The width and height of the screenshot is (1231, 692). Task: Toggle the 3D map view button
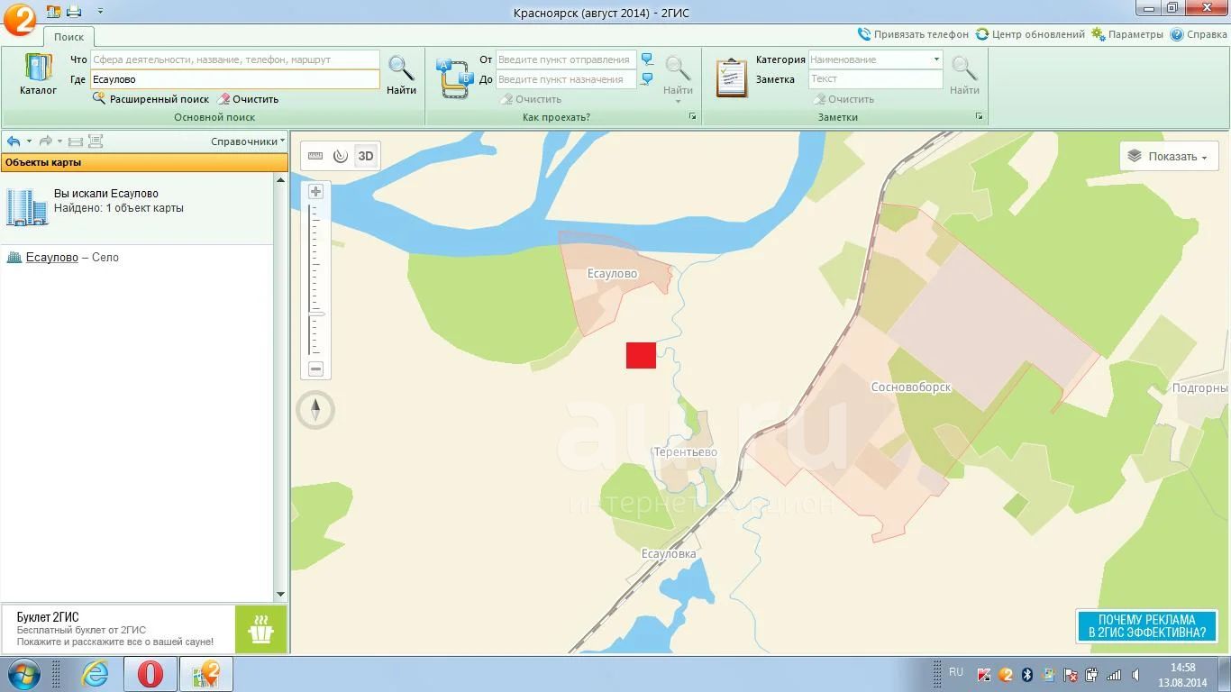coord(366,156)
